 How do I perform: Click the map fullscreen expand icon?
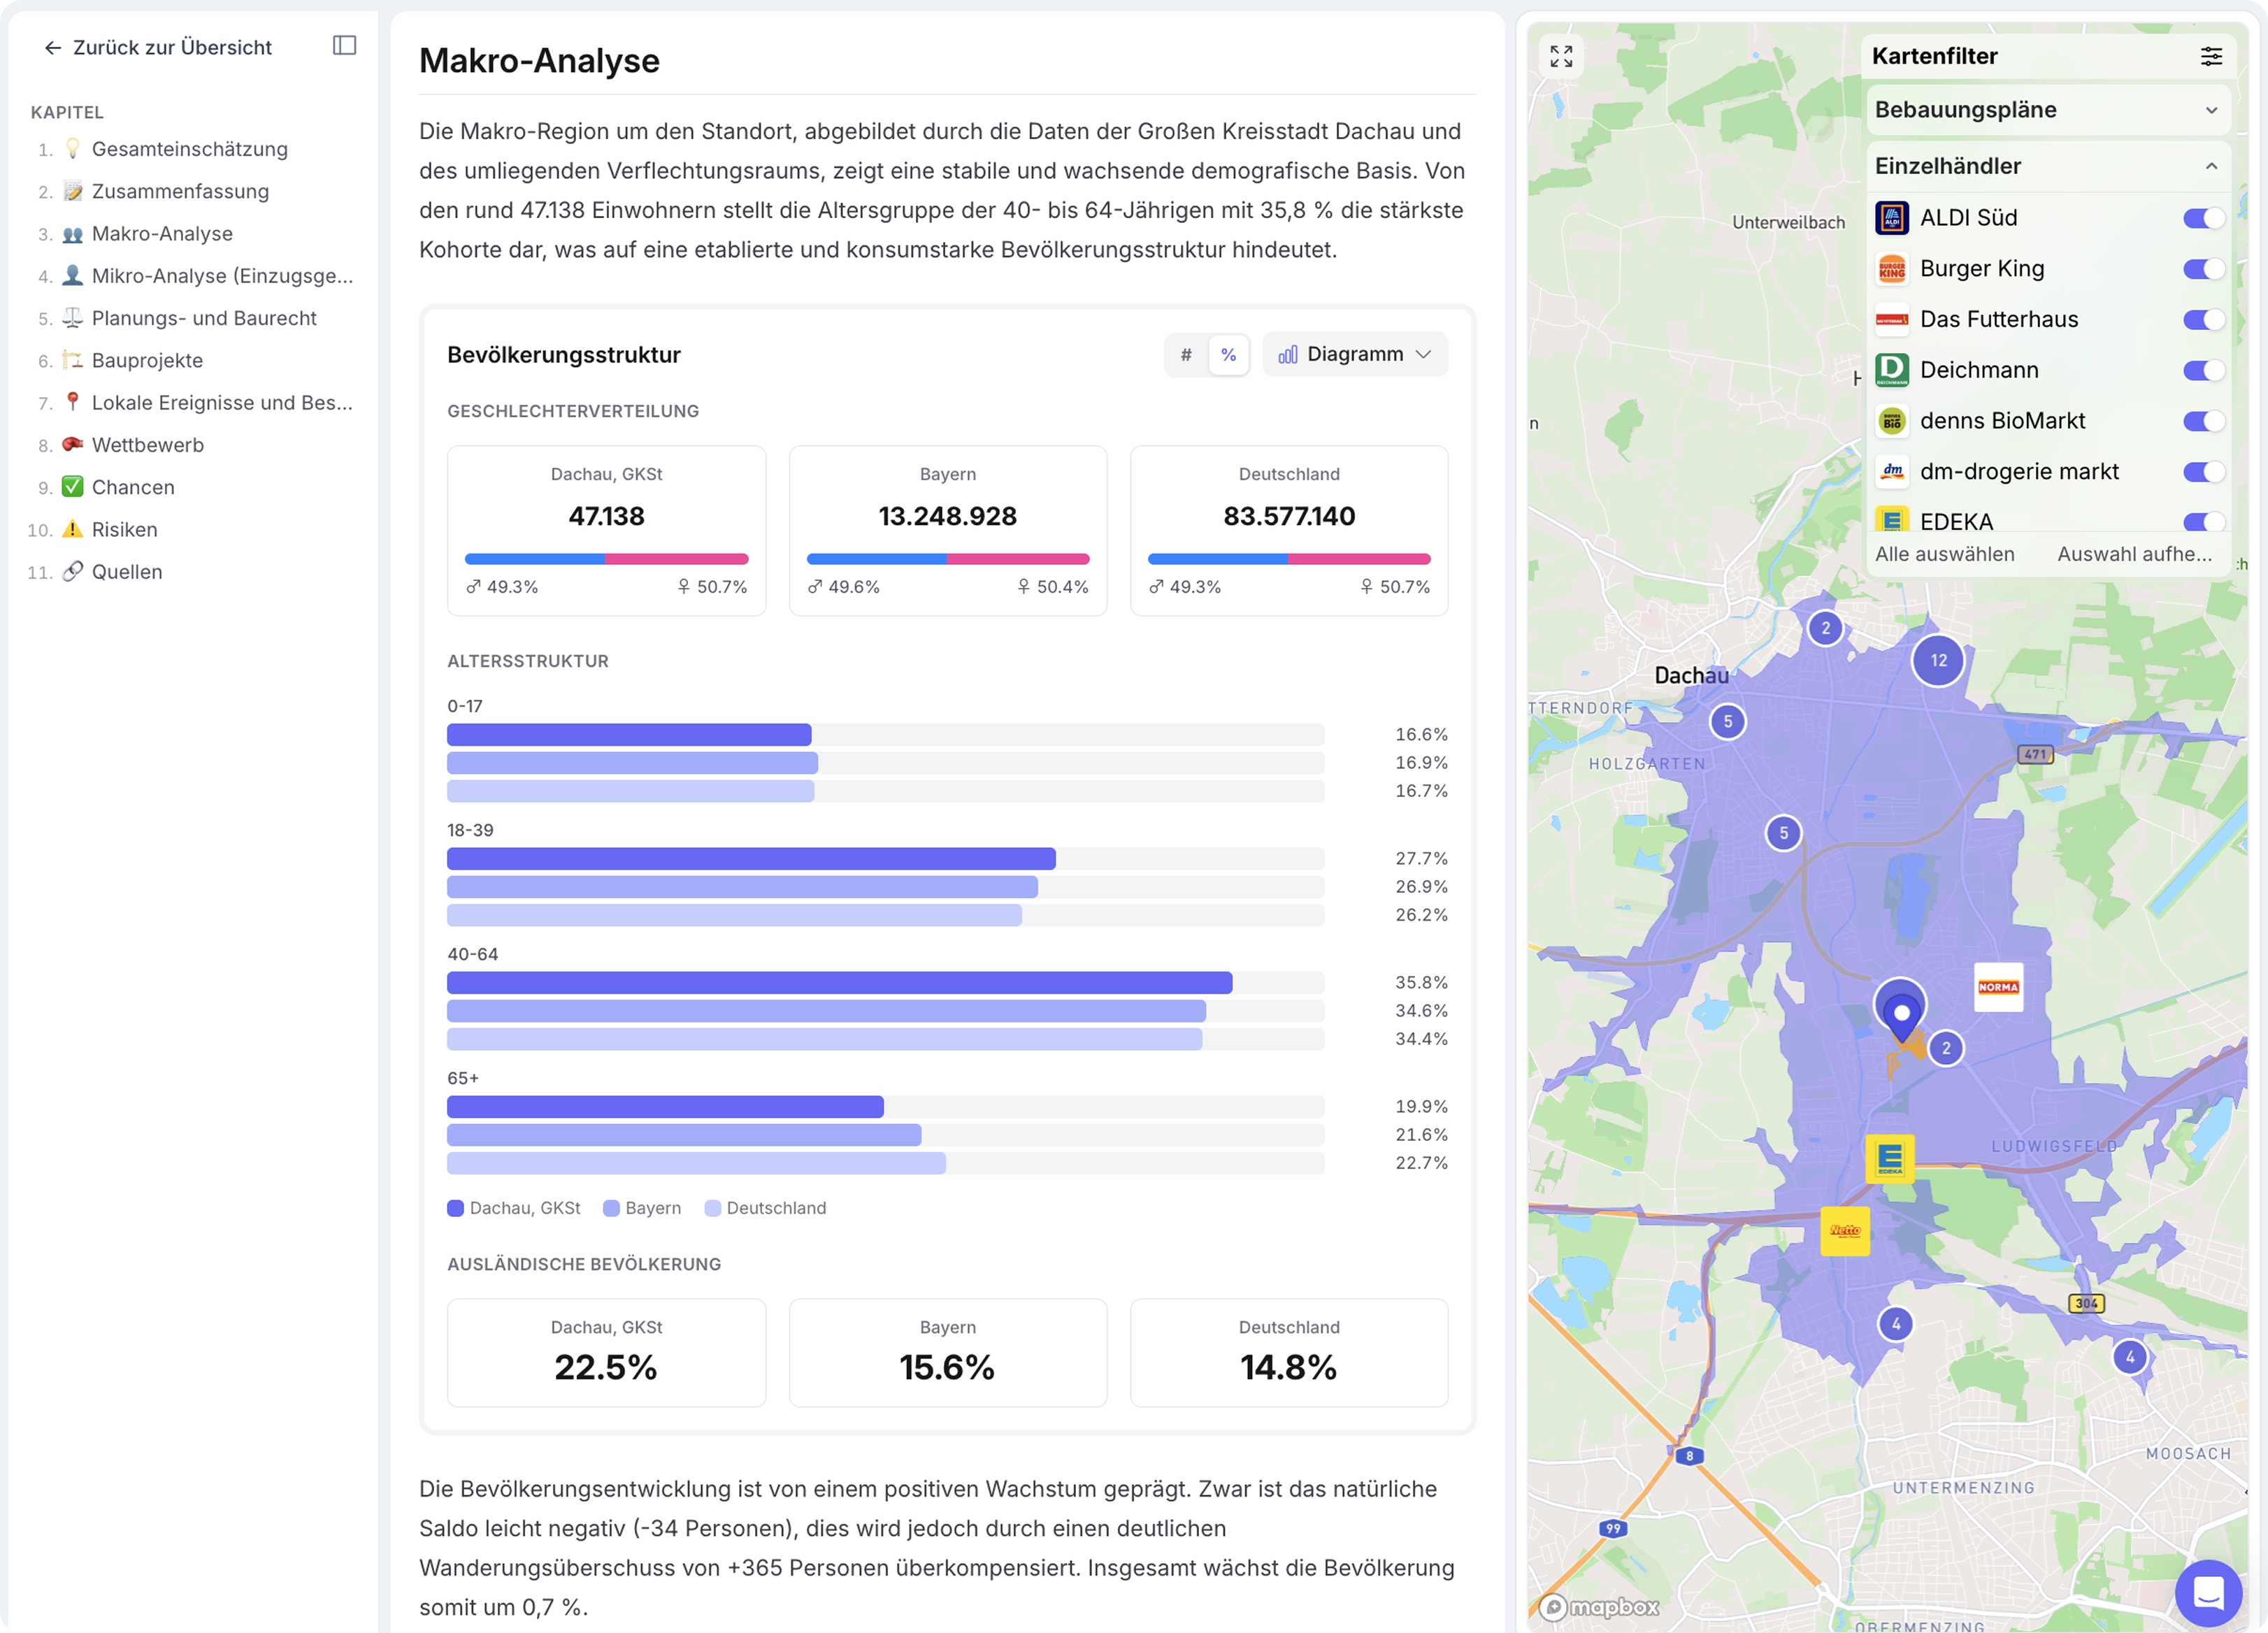coord(1561,56)
